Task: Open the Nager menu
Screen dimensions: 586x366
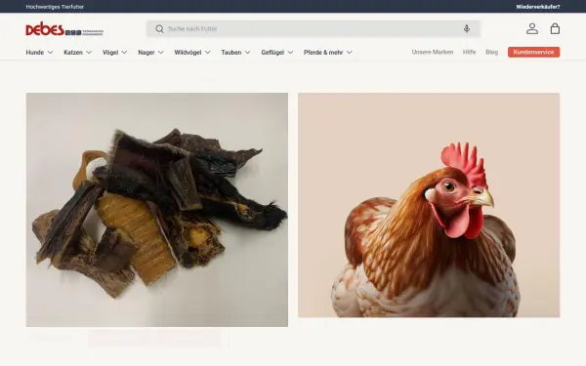Action: coord(146,53)
